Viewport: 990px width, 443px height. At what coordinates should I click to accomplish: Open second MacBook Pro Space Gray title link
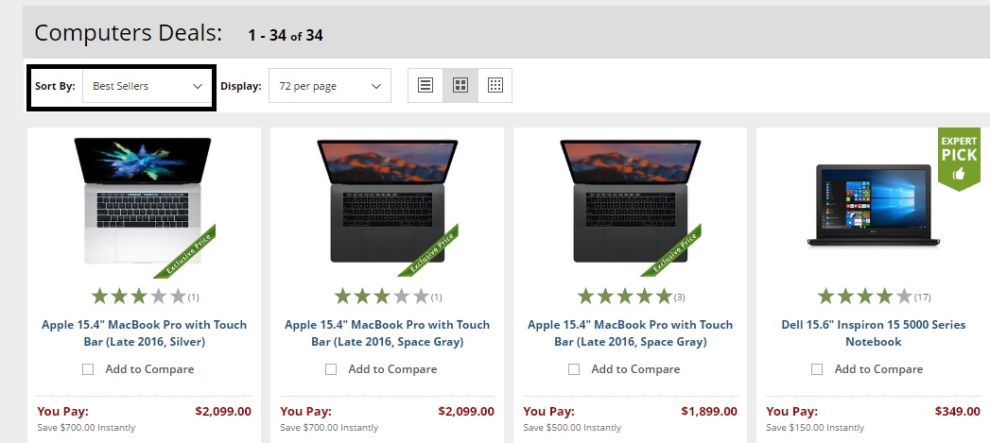coord(630,333)
